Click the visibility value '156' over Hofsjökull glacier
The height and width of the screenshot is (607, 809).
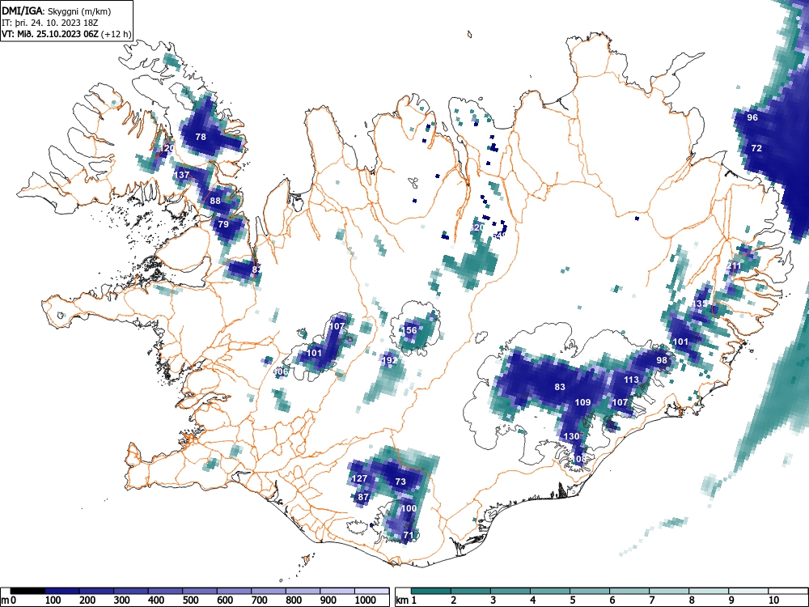point(409,330)
